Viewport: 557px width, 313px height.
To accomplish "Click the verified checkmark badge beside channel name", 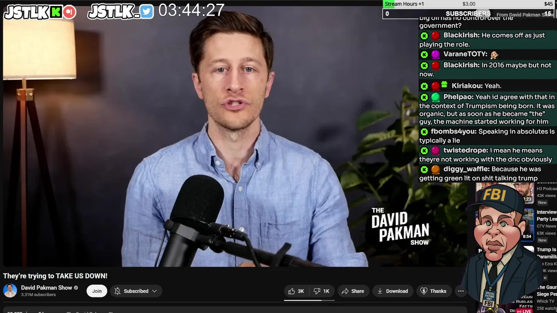I will [x=76, y=288].
